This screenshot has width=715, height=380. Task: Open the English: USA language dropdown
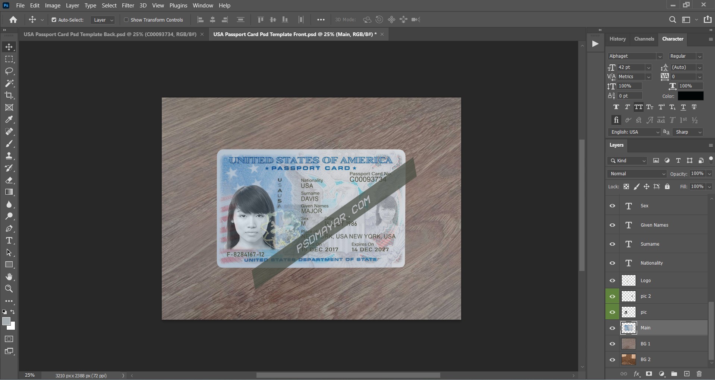634,132
